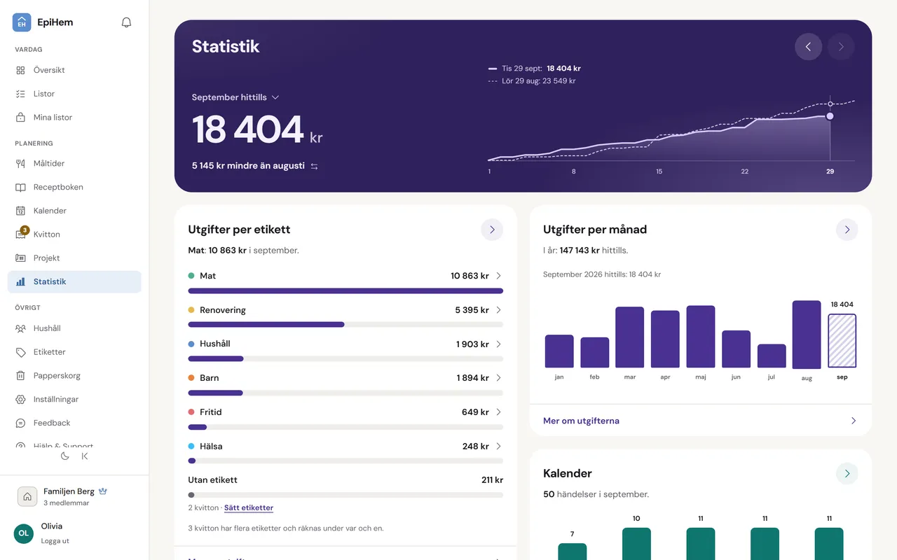The image size is (897, 560).
Task: Expand the Renovering row chevron
Action: (498, 310)
